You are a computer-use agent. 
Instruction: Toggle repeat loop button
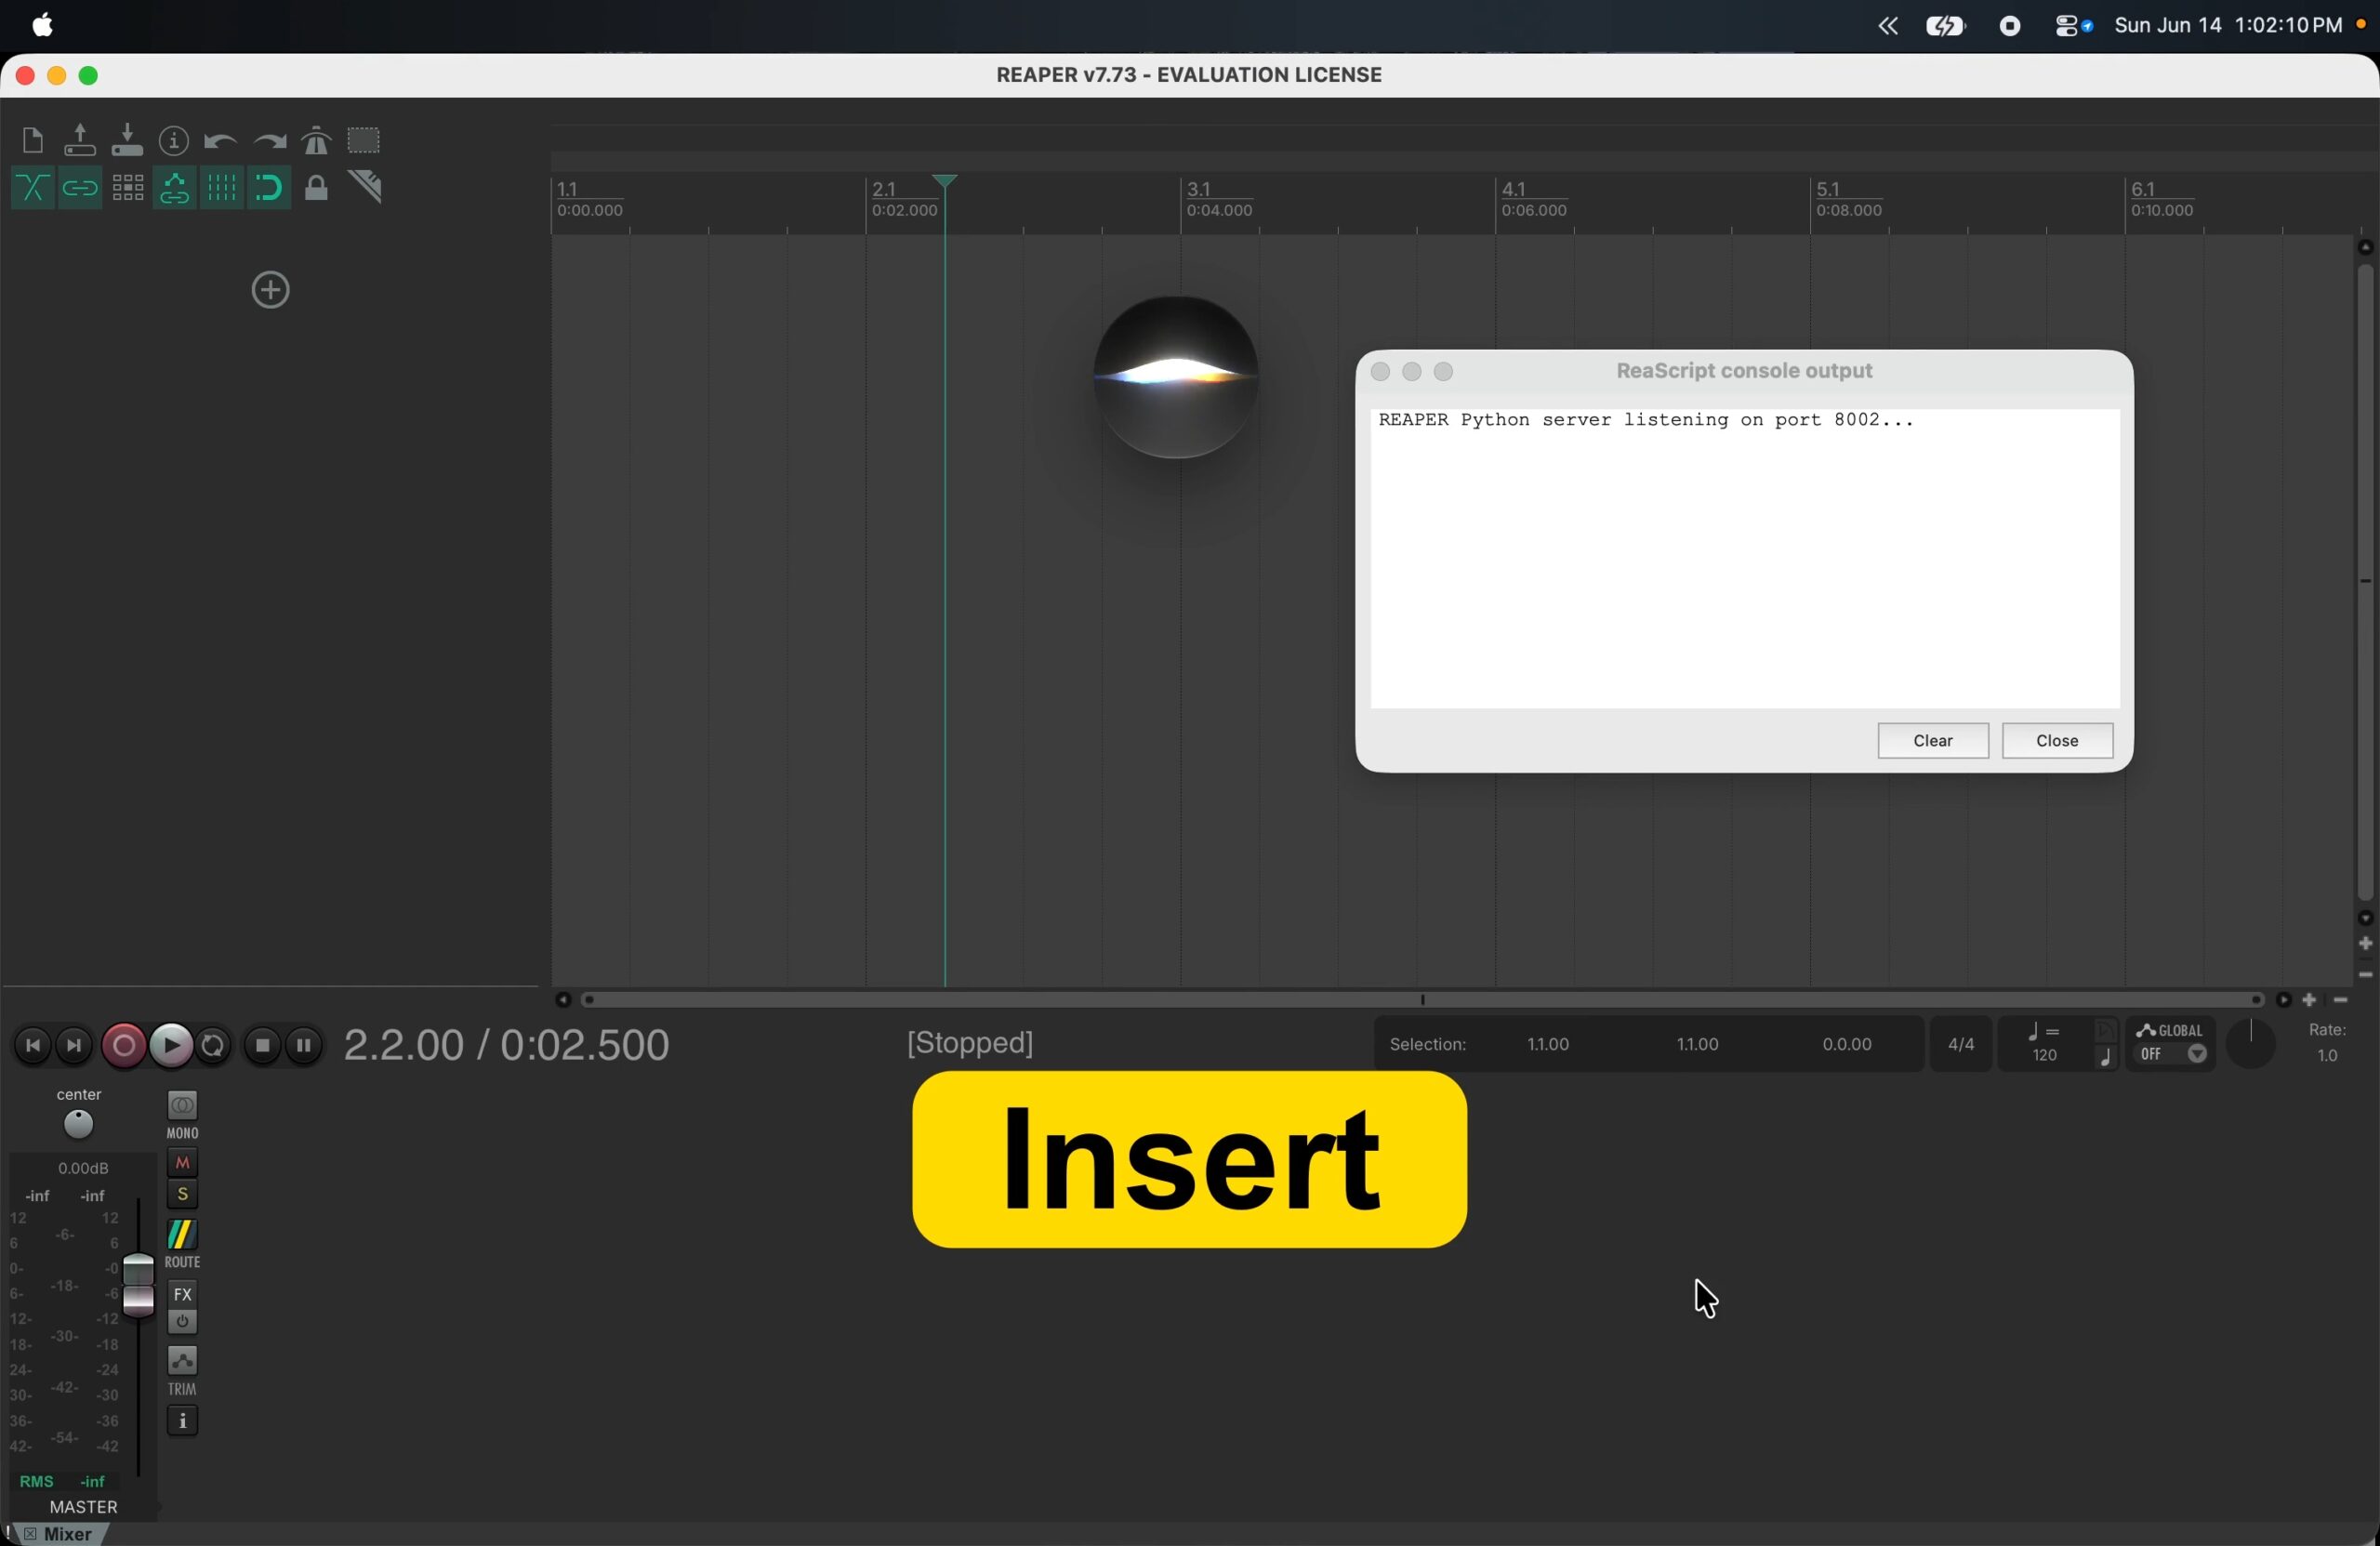215,1047
